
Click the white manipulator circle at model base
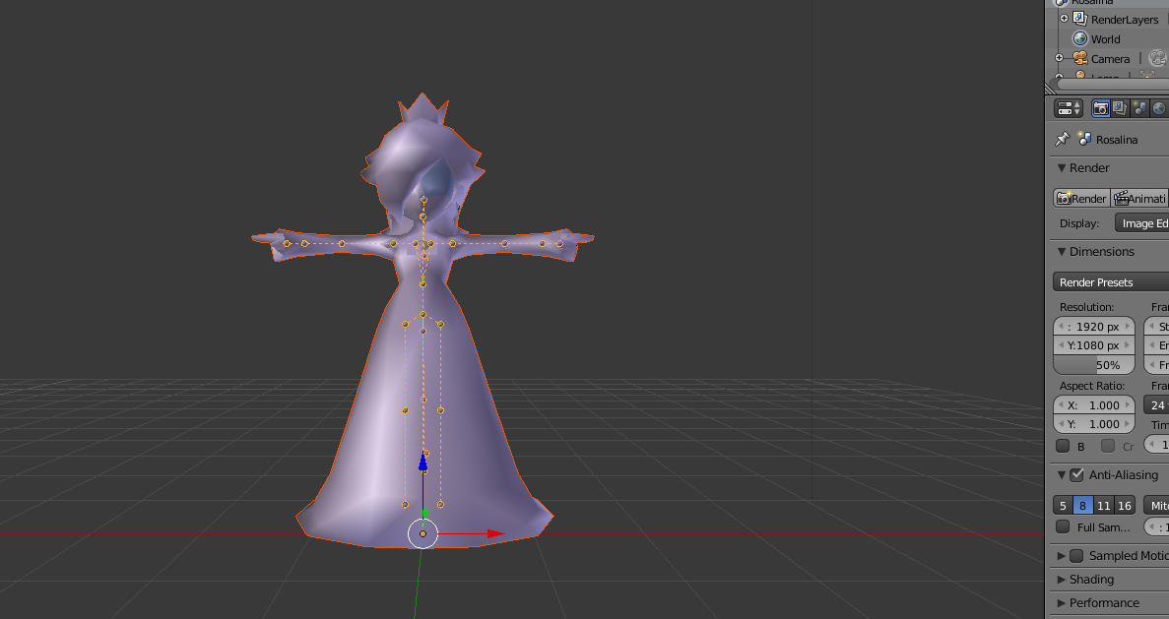point(422,534)
